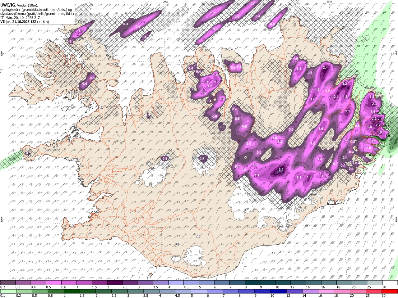
Task: Click the '20W' longitude label at top
Action: pos(165,2)
